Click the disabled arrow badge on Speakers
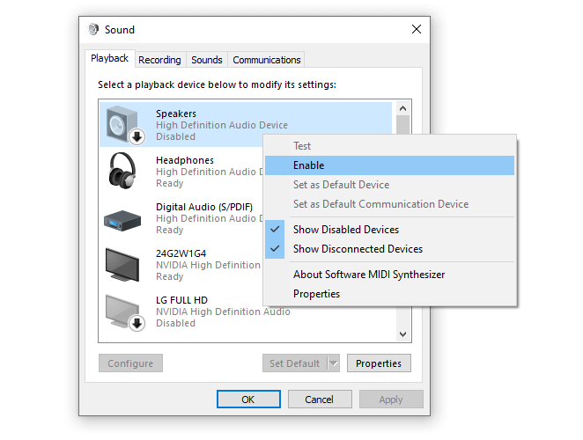 137,136
